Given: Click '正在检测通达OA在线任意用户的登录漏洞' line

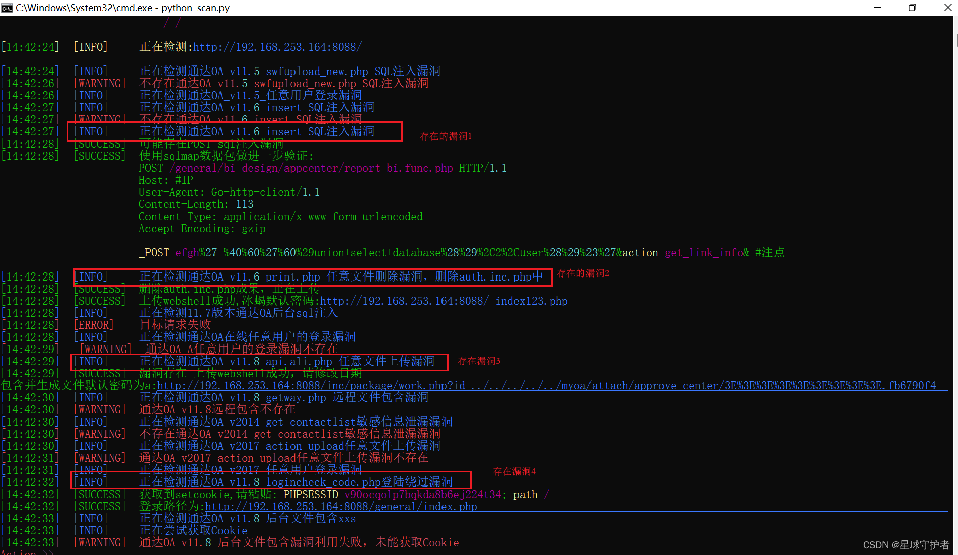Looking at the screenshot, I should (248, 337).
